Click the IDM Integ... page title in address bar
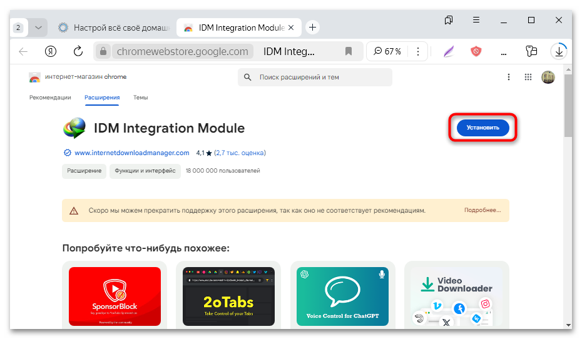This screenshot has width=582, height=339. 289,51
